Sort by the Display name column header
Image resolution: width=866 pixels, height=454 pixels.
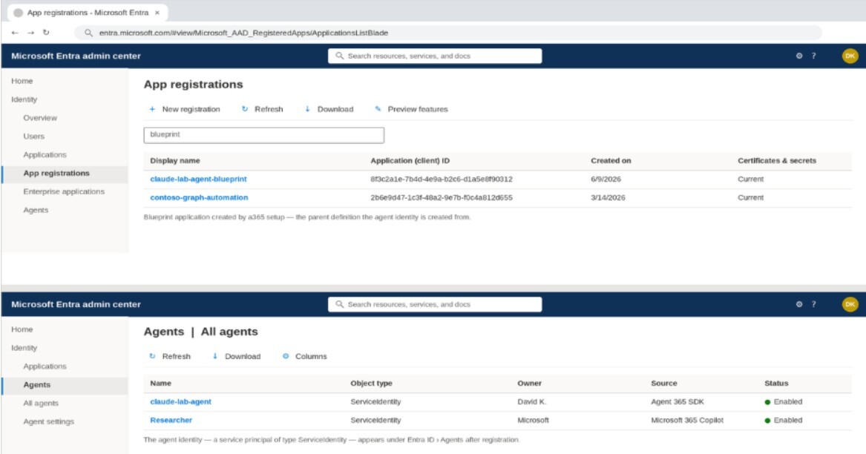[x=175, y=161]
